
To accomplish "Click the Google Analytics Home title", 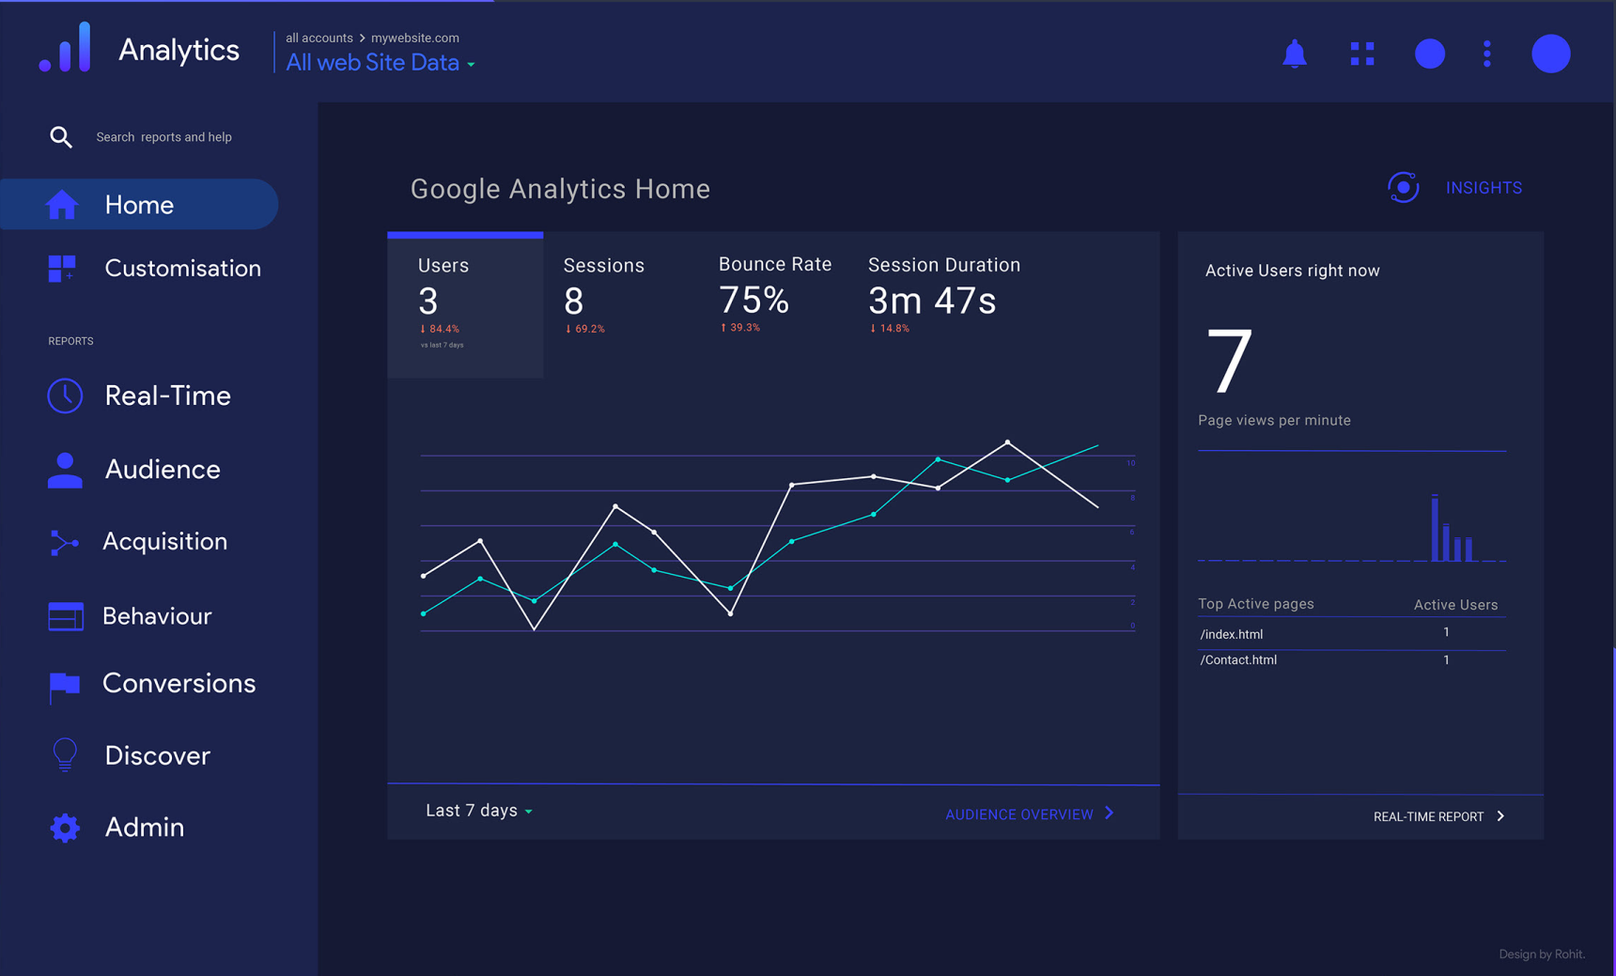I will 560,189.
